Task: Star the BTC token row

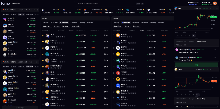Action: click(114, 35)
